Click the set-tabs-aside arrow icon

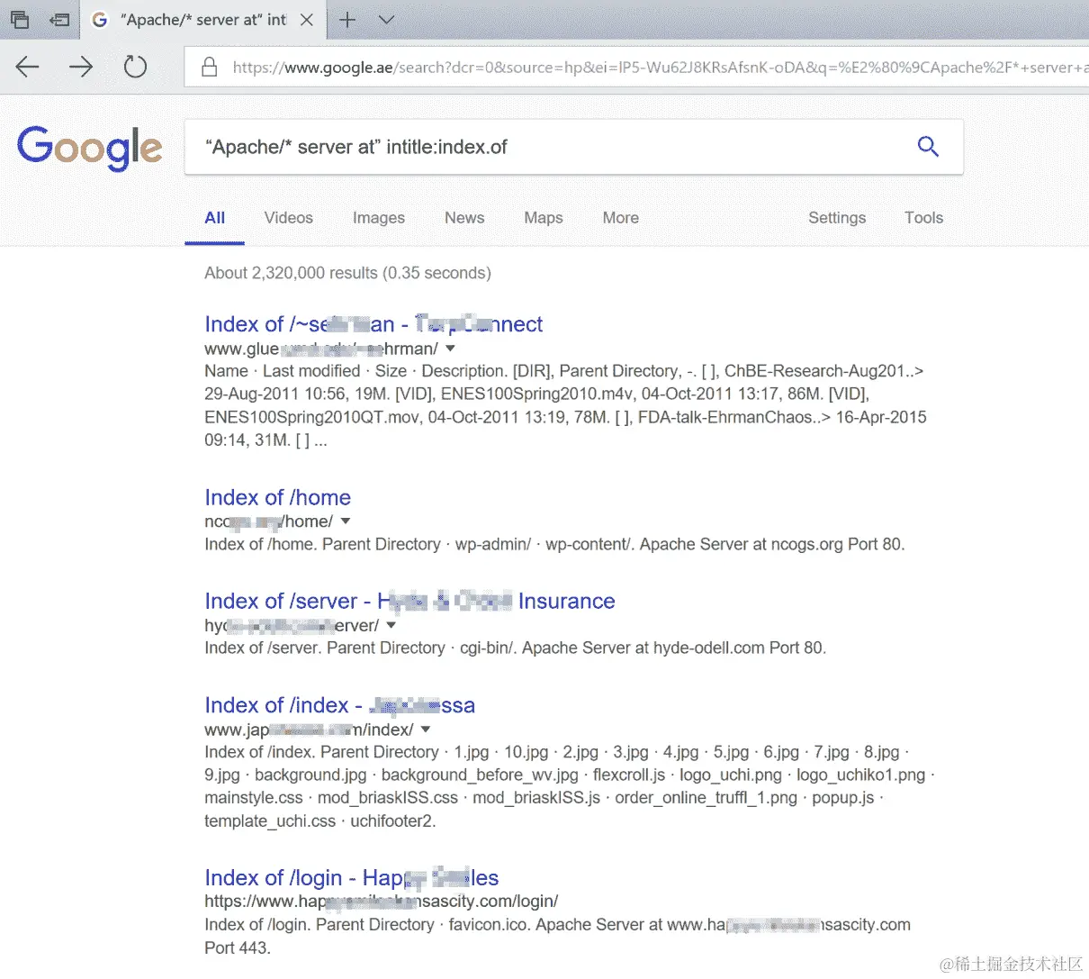60,20
